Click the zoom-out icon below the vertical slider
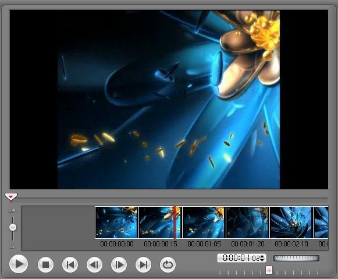 point(12,248)
